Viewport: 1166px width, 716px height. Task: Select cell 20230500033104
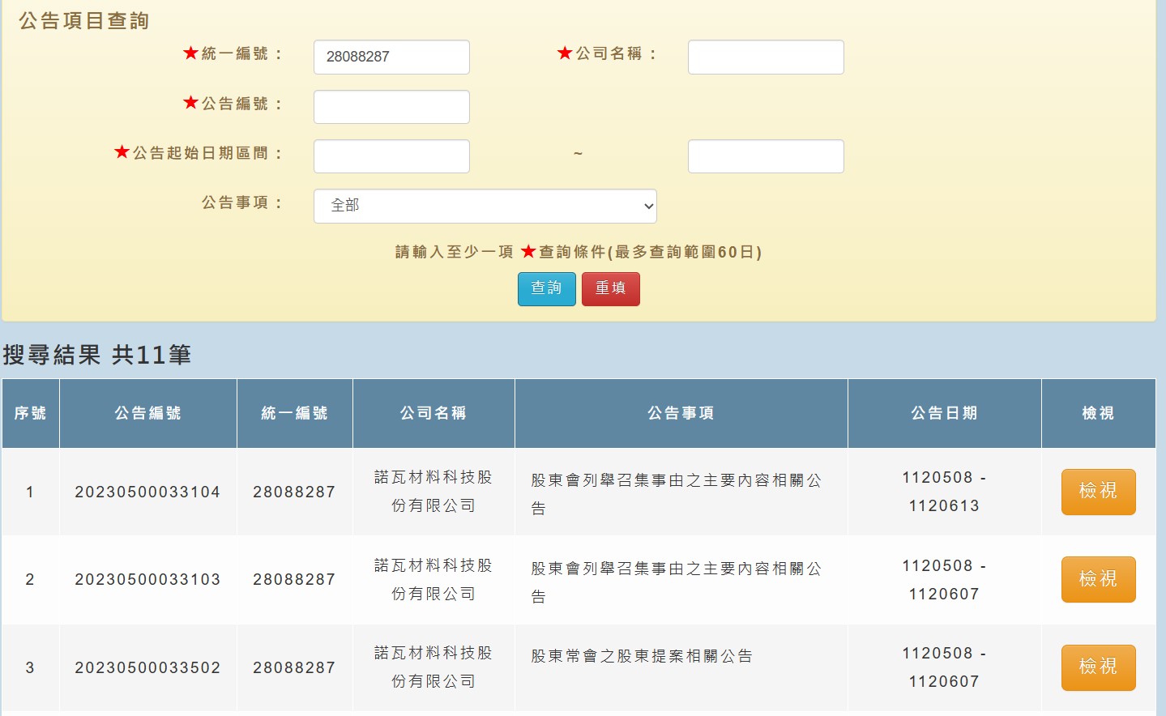pyautogui.click(x=147, y=492)
